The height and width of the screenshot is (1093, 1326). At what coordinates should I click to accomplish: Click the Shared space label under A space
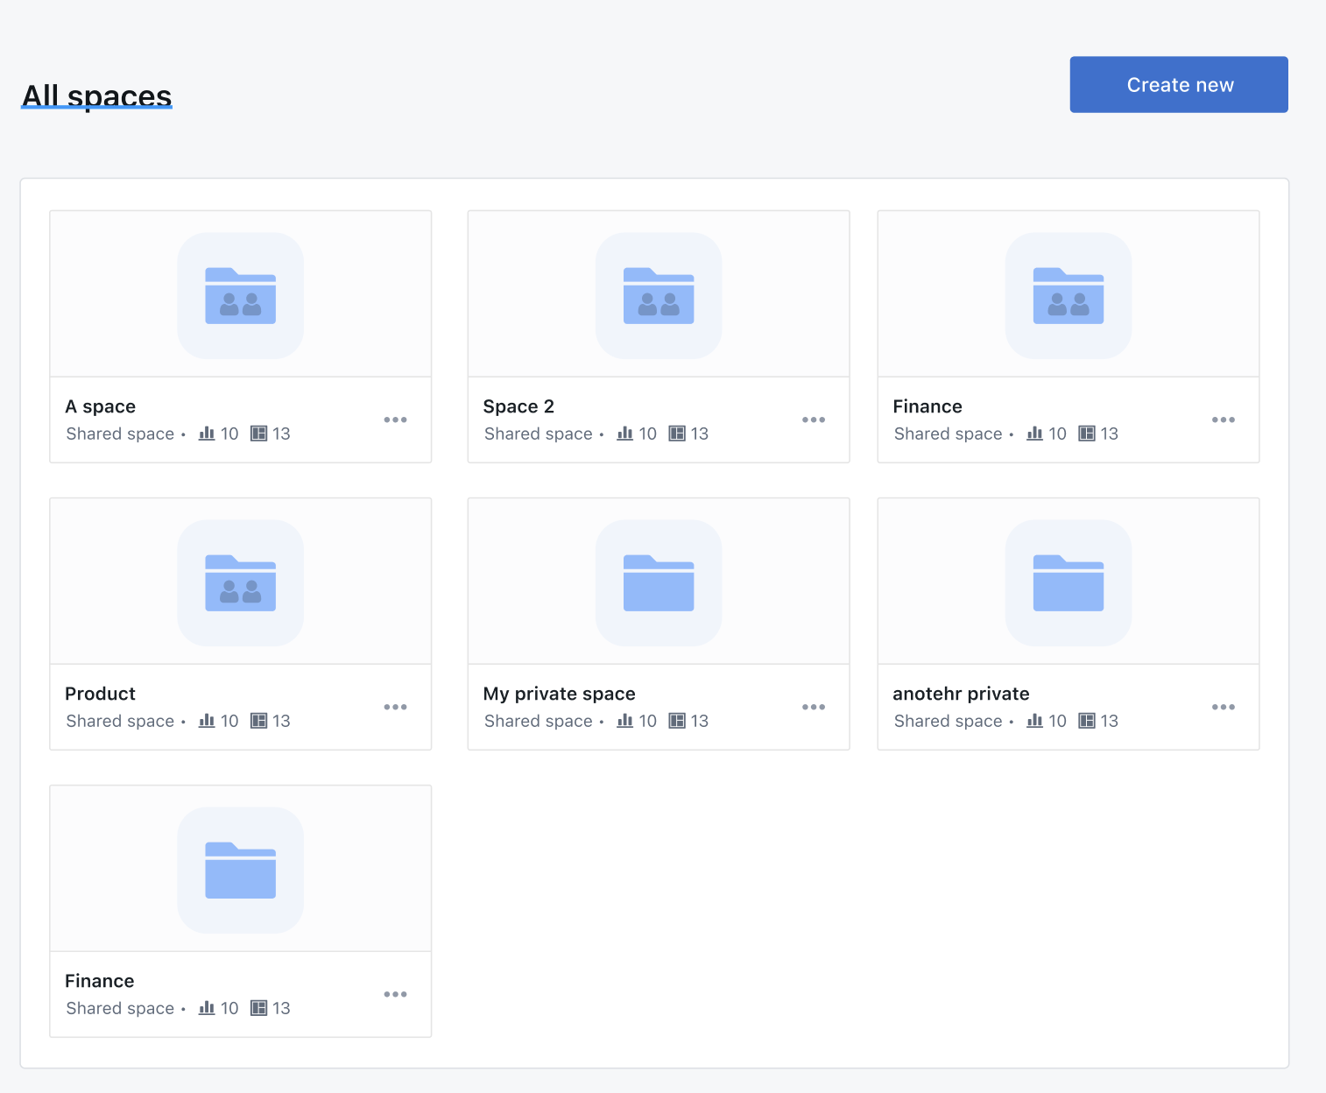point(120,433)
